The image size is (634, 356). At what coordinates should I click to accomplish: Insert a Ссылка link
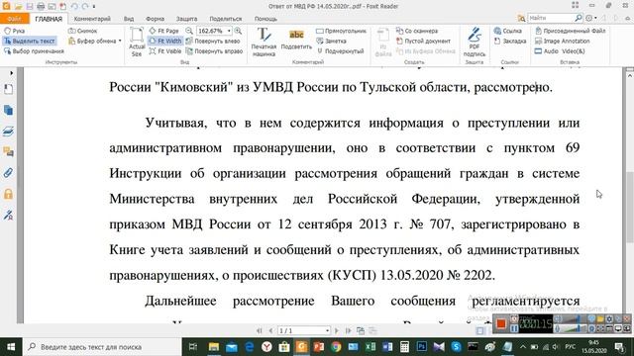point(508,31)
